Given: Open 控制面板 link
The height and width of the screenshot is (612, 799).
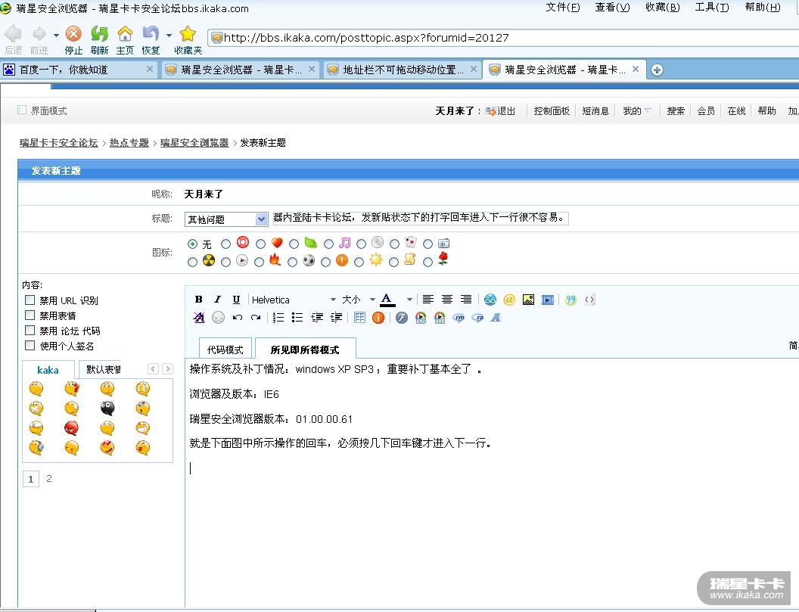Looking at the screenshot, I should (552, 110).
